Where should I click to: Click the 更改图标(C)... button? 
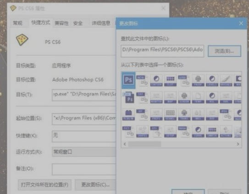[x=95, y=185]
